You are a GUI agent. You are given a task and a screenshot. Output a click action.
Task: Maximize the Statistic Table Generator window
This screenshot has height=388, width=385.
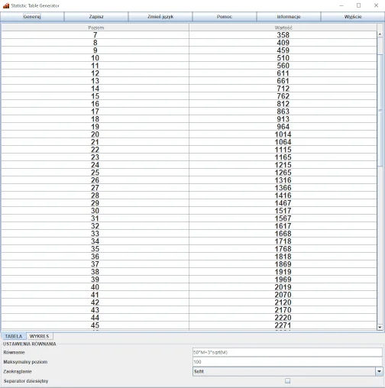pyautogui.click(x=358, y=5)
